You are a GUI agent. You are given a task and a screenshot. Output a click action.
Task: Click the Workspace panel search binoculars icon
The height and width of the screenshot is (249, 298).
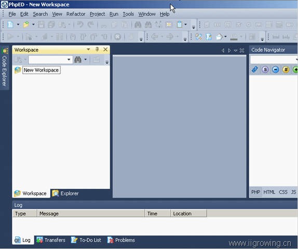tap(78, 60)
